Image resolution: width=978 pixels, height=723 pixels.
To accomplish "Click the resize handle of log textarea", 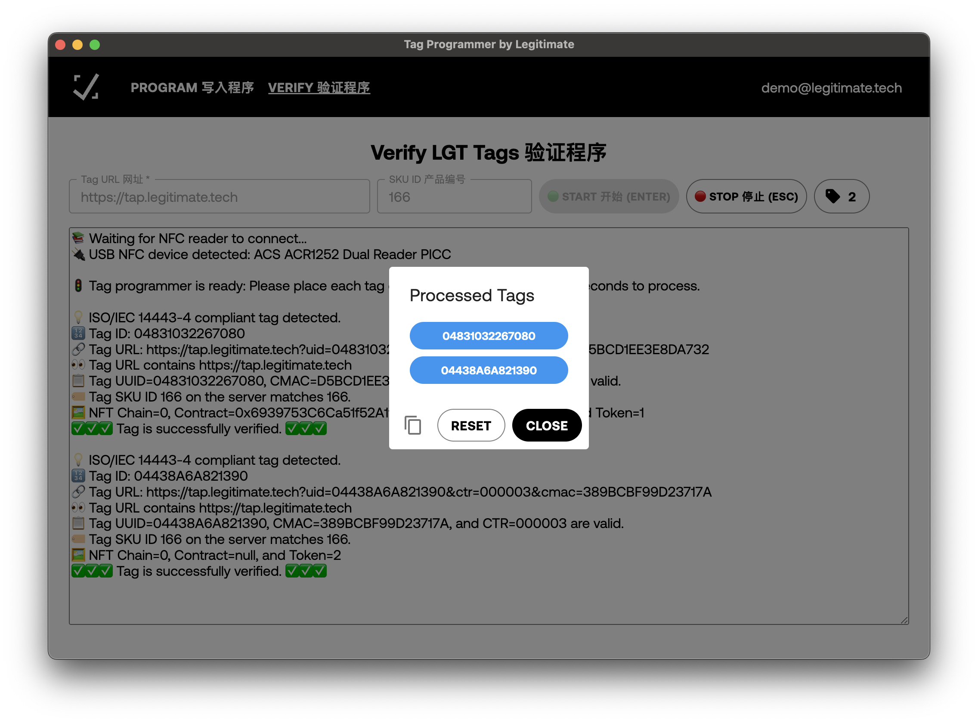I will pos(904,620).
